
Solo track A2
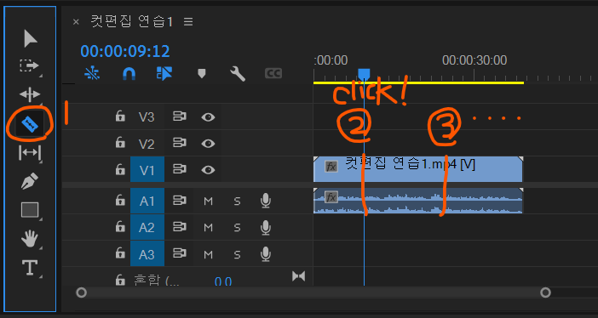click(237, 228)
